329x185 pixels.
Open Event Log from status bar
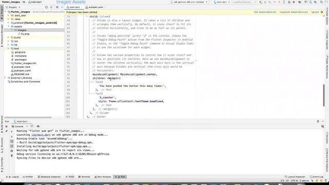click(x=317, y=177)
